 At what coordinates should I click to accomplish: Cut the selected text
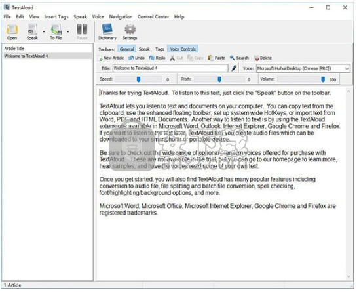pyautogui.click(x=176, y=58)
